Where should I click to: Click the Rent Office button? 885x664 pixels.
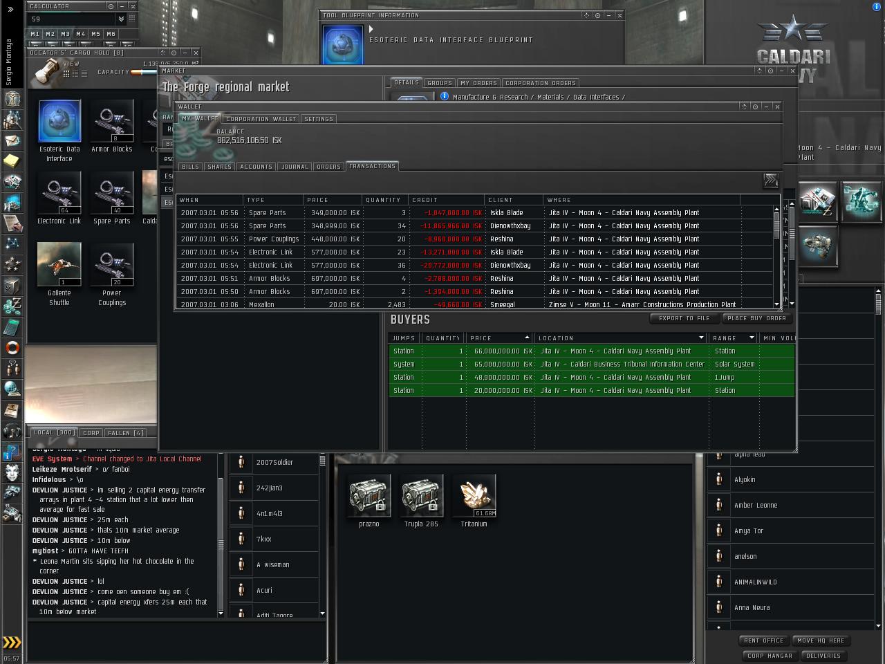click(x=763, y=640)
